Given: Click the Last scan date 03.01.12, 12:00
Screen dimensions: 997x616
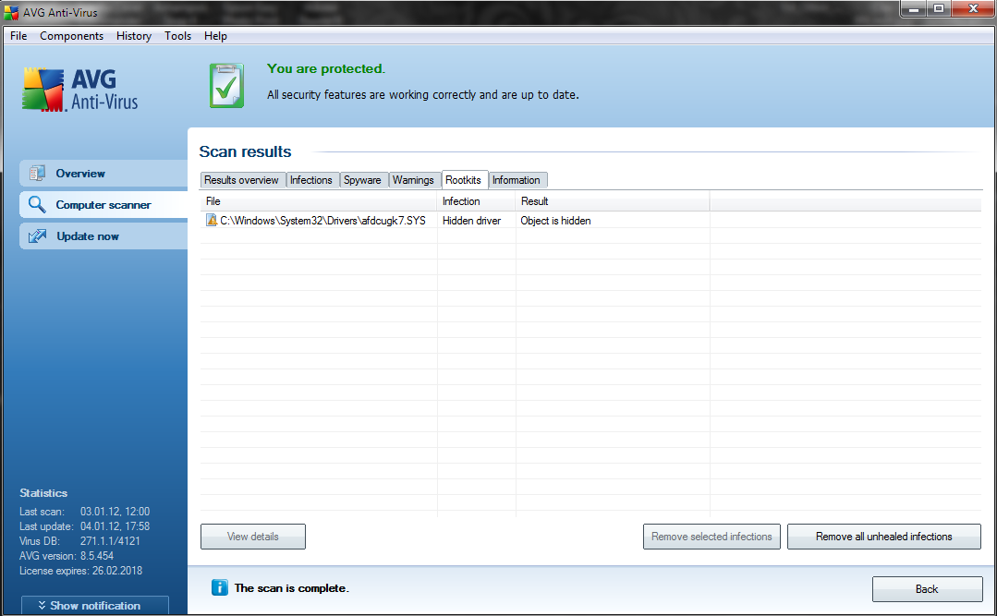Looking at the screenshot, I should click(116, 511).
